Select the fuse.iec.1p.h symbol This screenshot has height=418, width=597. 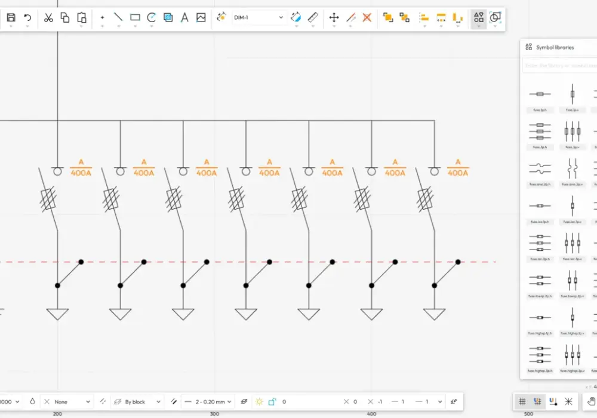click(540, 211)
